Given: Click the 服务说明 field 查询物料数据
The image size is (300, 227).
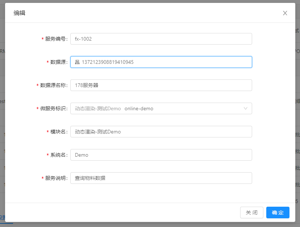Looking at the screenshot, I should [x=161, y=178].
